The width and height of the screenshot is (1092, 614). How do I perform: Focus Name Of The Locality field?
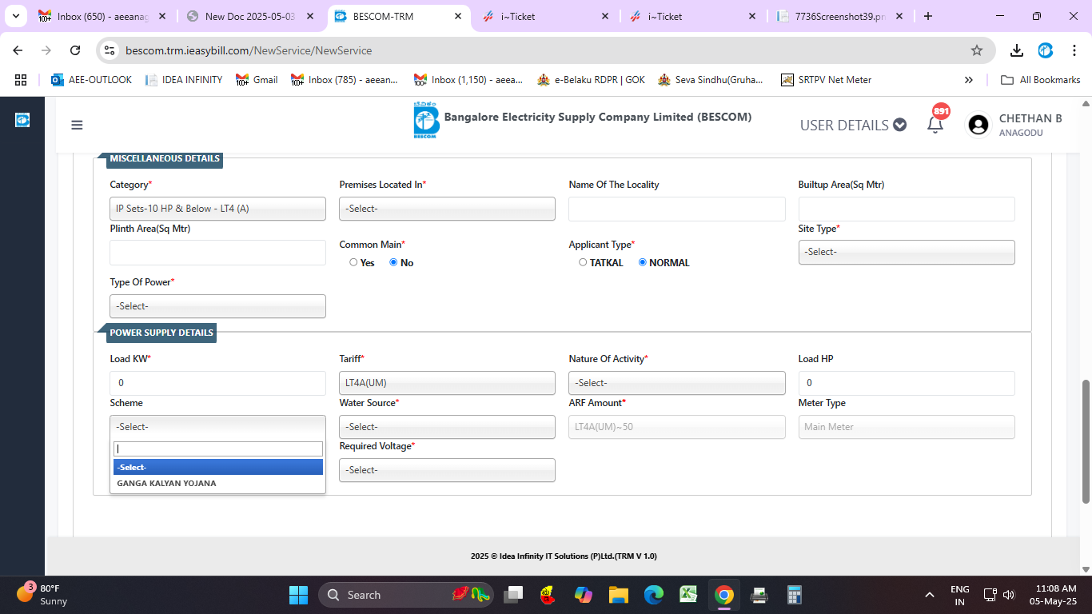pos(677,209)
